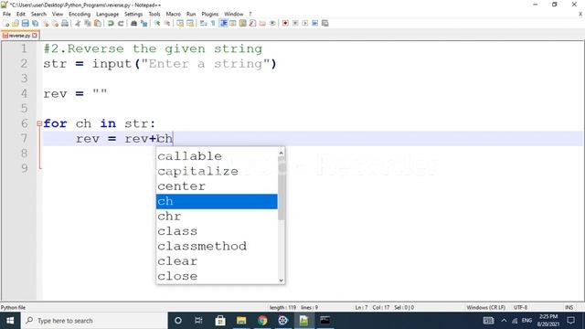Start macro recording red button
This screenshot has width=585, height=329.
point(285,23)
